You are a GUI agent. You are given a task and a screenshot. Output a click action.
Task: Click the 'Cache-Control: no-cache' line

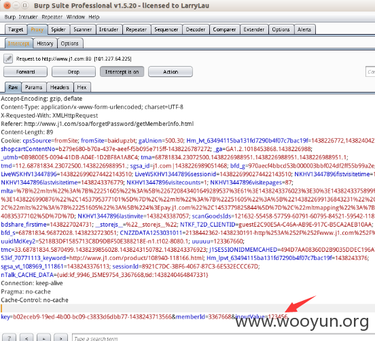tap(35, 300)
